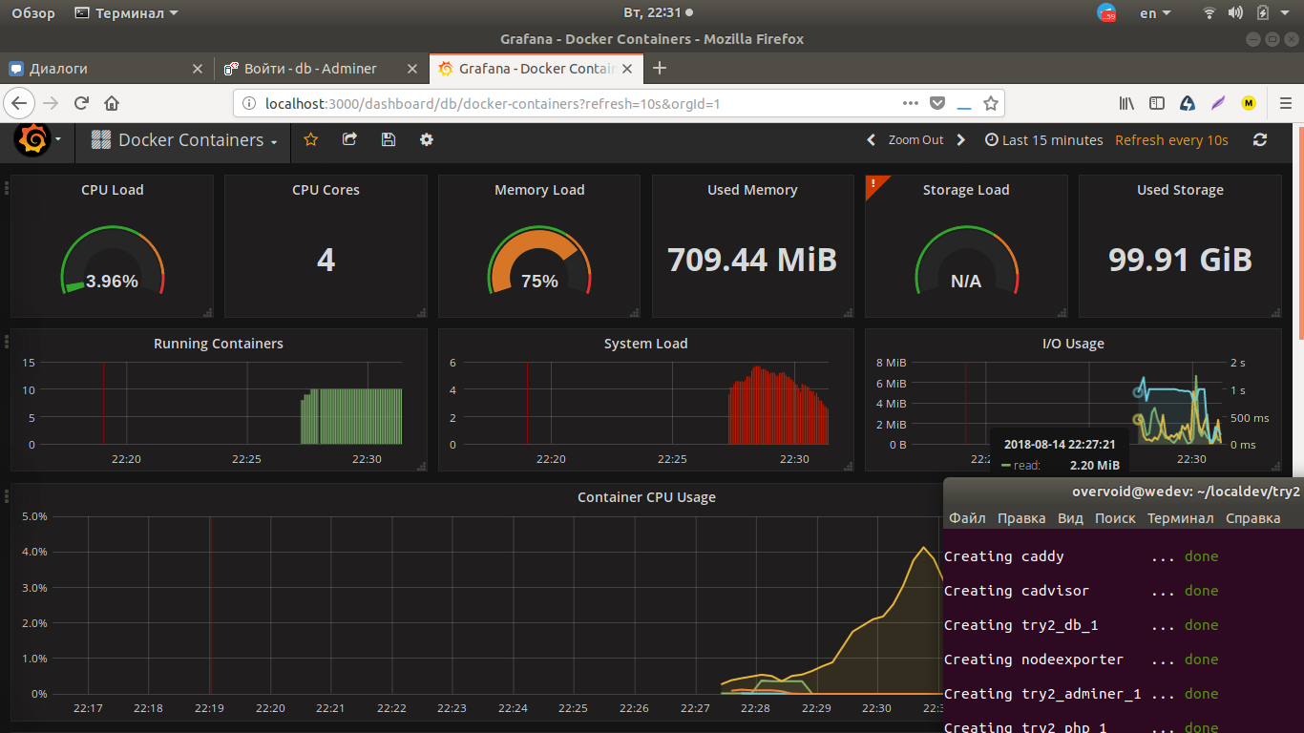This screenshot has width=1304, height=733.
Task: Open terminal Поиск menu
Action: (x=1115, y=518)
